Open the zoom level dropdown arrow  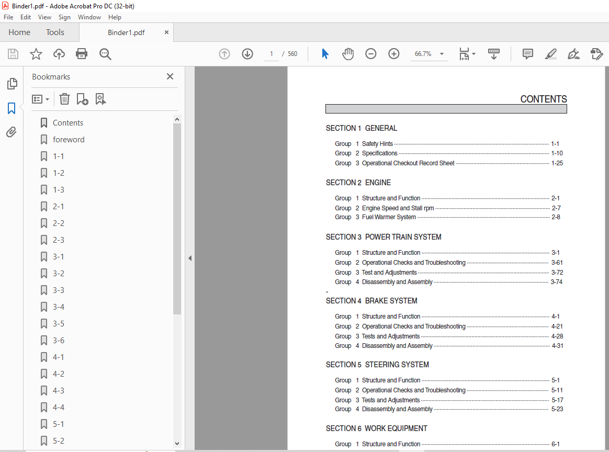tap(442, 53)
